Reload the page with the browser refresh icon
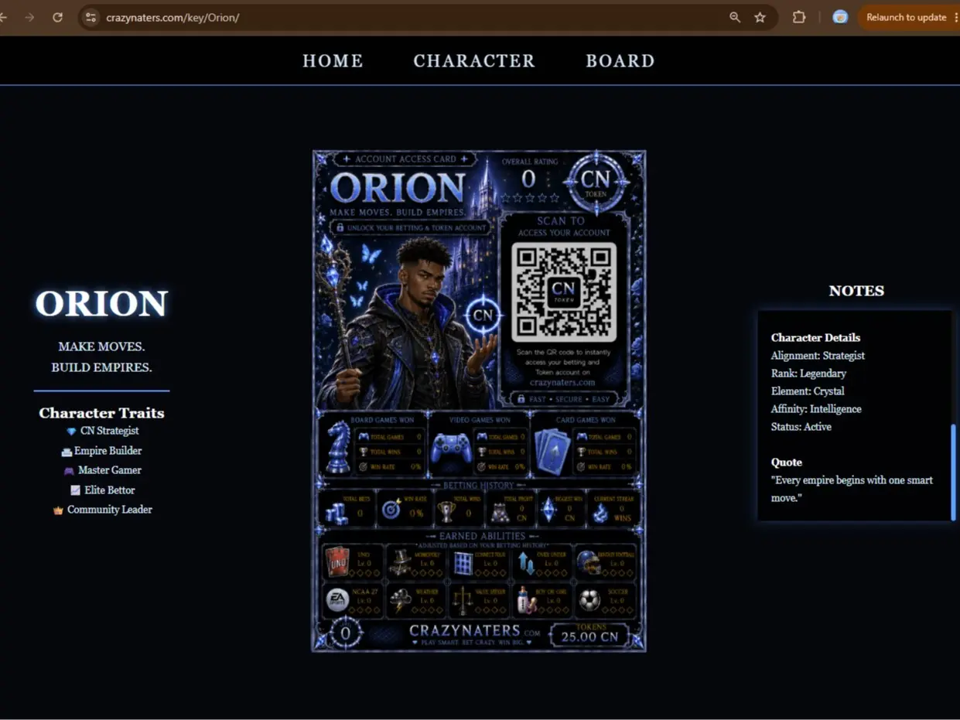 (57, 17)
